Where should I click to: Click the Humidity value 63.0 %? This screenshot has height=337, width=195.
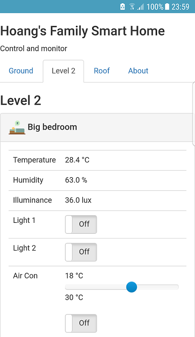(x=76, y=180)
